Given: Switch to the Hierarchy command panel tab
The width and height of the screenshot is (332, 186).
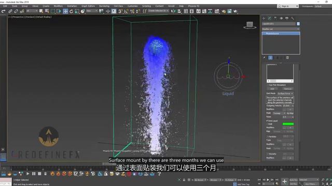Looking at the screenshot, I should click(x=275, y=19).
